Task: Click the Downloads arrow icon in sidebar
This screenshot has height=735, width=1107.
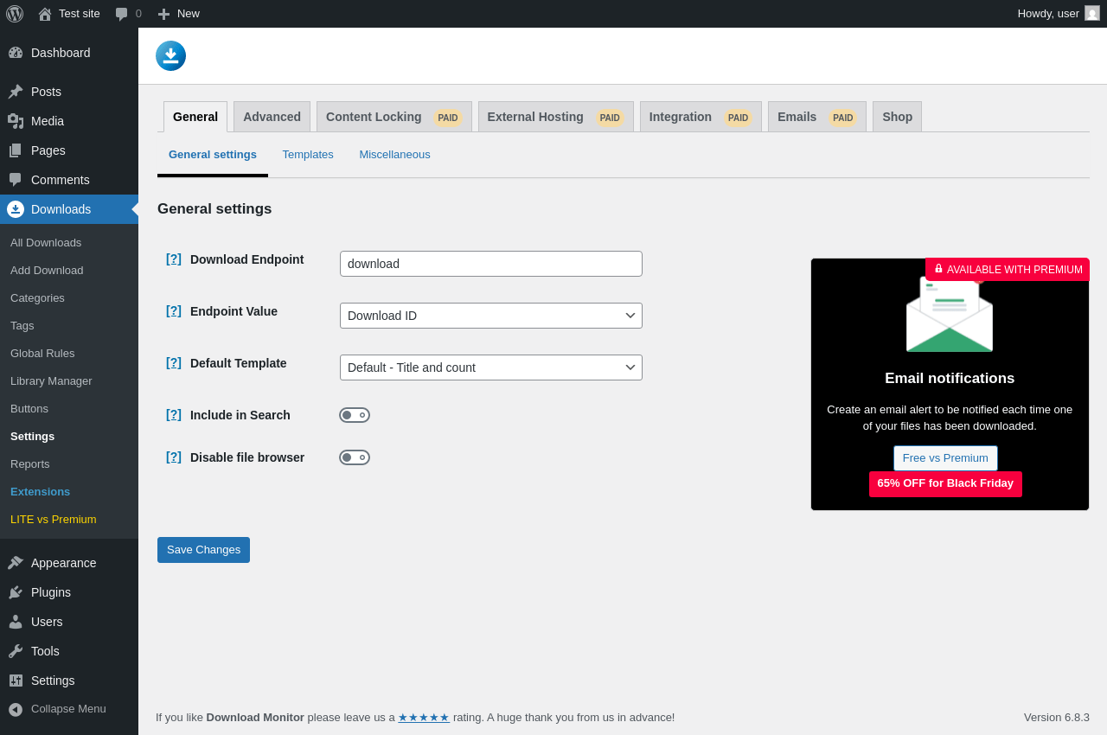Action: coord(16,209)
